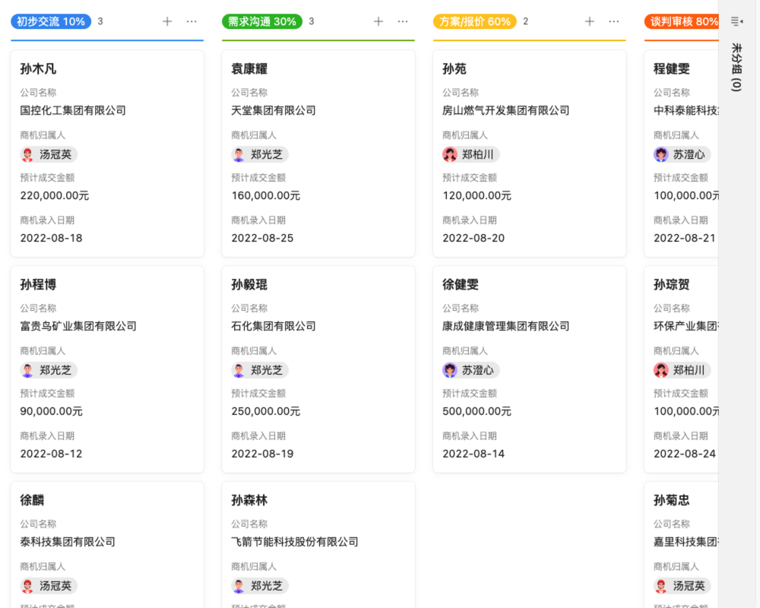Expand the collapsed 未分组 (0) column

tap(735, 68)
